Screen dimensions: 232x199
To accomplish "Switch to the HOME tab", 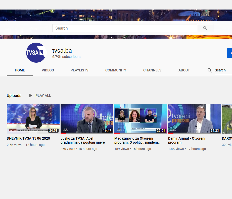I will click(x=20, y=70).
